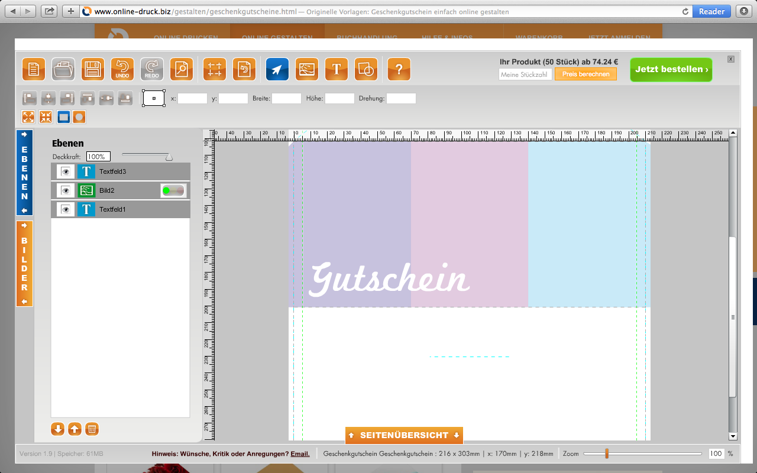Image resolution: width=757 pixels, height=473 pixels.
Task: Click the Höhe height input field
Action: pyautogui.click(x=339, y=98)
